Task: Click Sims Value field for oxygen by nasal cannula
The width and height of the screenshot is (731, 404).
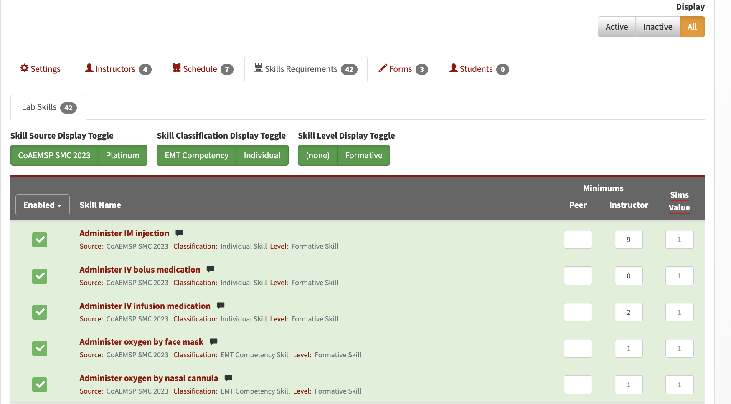Action: click(x=680, y=385)
